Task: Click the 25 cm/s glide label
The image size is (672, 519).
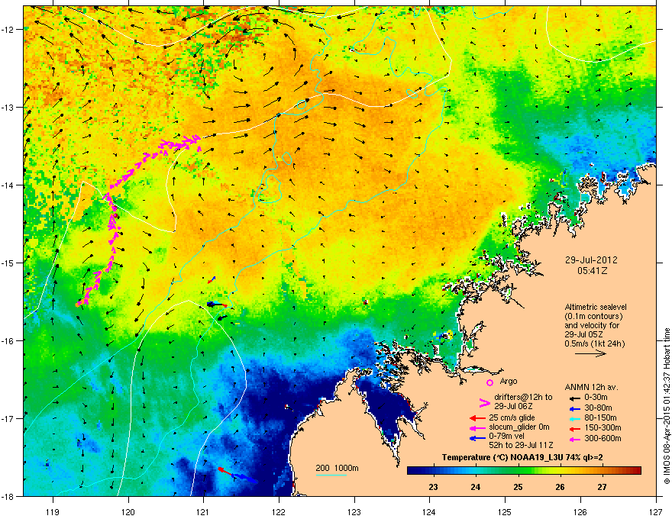Action: 512,418
